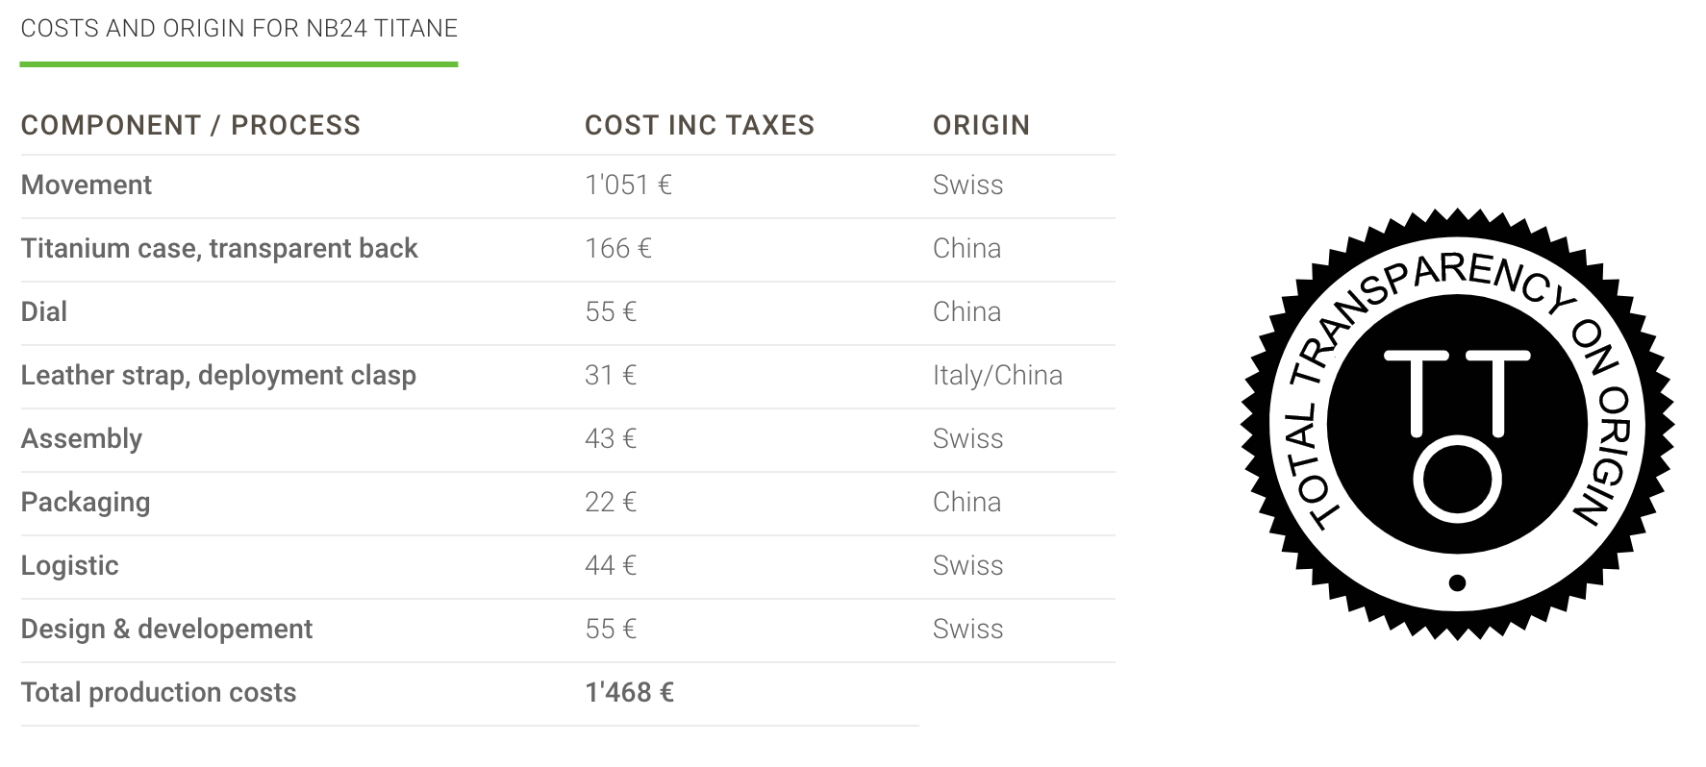Click the Origin column header
The width and height of the screenshot is (1706, 767).
pyautogui.click(x=981, y=125)
